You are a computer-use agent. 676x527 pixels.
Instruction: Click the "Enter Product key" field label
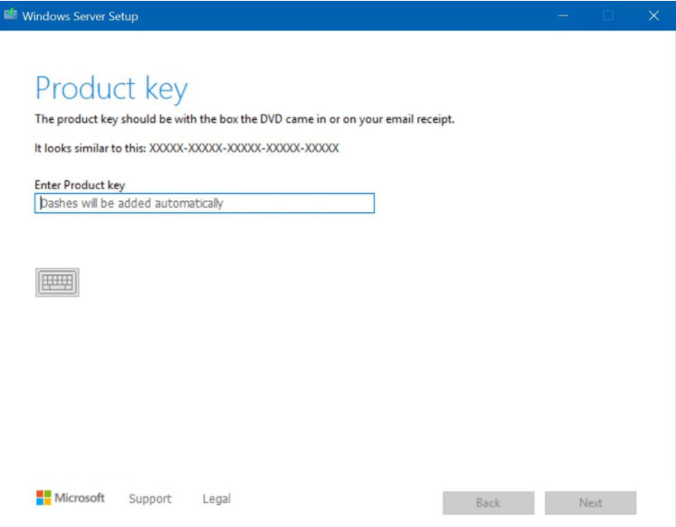pyautogui.click(x=79, y=186)
